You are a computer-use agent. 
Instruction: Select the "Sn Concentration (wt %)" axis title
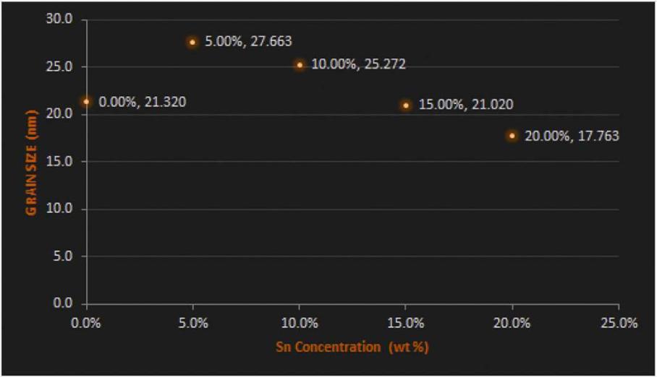(x=352, y=347)
